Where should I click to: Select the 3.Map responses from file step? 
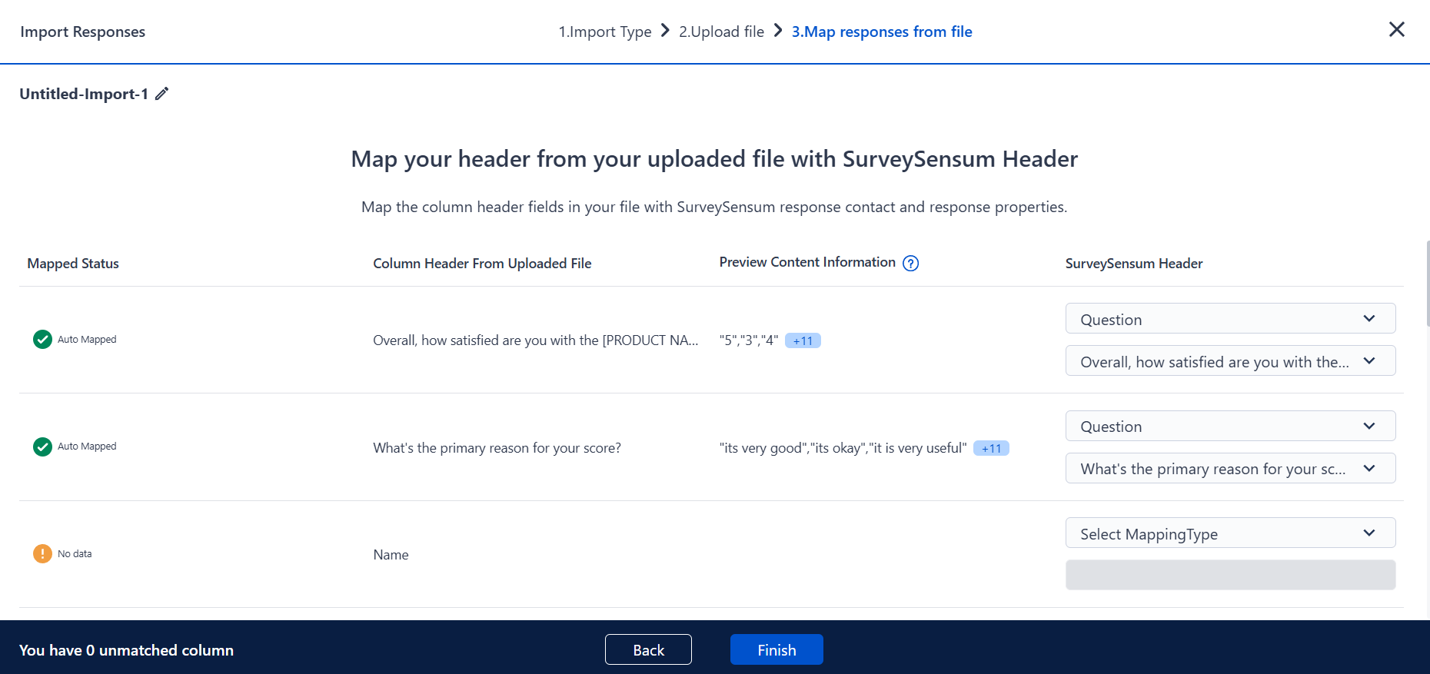(882, 32)
